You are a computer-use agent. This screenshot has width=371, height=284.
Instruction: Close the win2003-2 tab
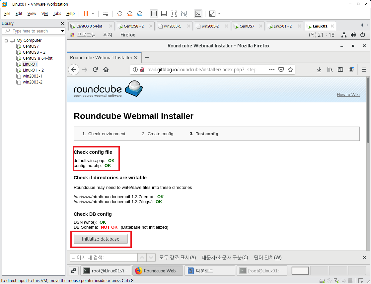tap(226, 26)
